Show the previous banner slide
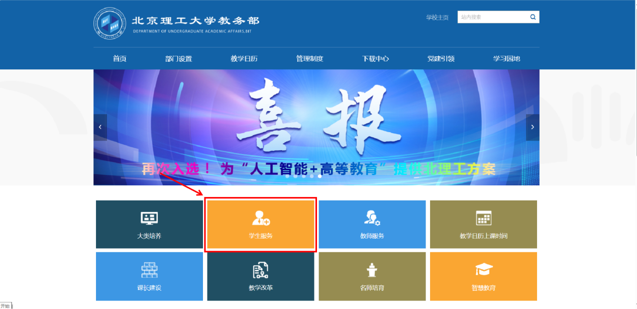 [x=100, y=127]
